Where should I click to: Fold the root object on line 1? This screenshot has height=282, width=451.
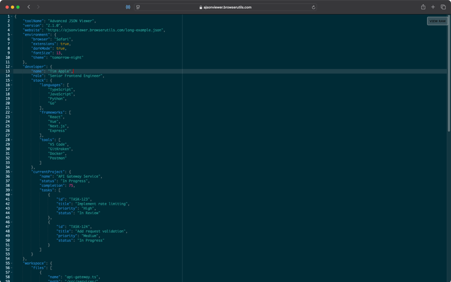click(12, 17)
